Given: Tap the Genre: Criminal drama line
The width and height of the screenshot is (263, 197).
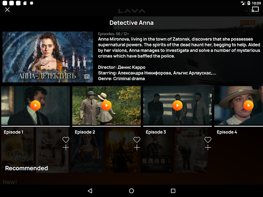Looking at the screenshot, I should click(x=121, y=78).
